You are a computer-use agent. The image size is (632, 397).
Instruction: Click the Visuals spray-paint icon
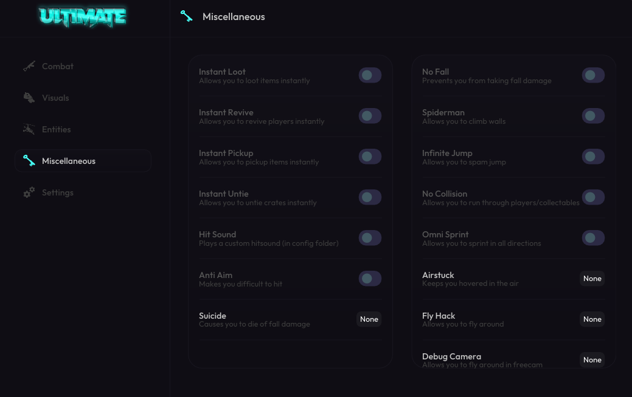29,97
